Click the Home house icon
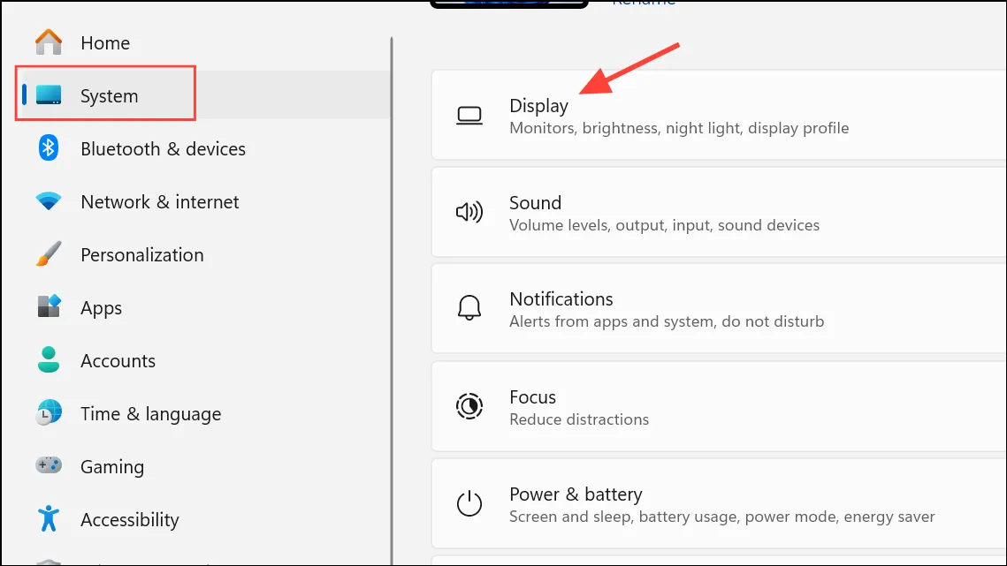1007x566 pixels. click(49, 42)
